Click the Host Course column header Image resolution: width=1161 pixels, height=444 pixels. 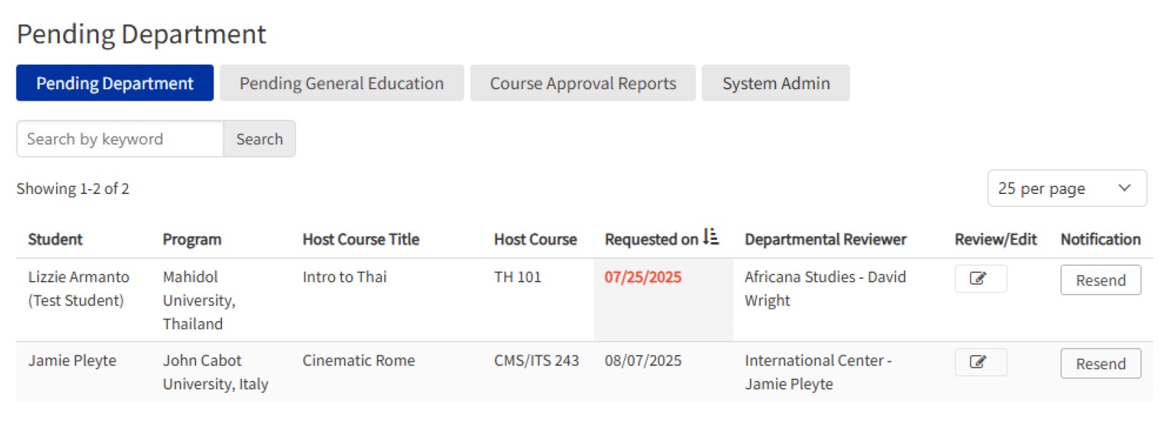tap(535, 239)
